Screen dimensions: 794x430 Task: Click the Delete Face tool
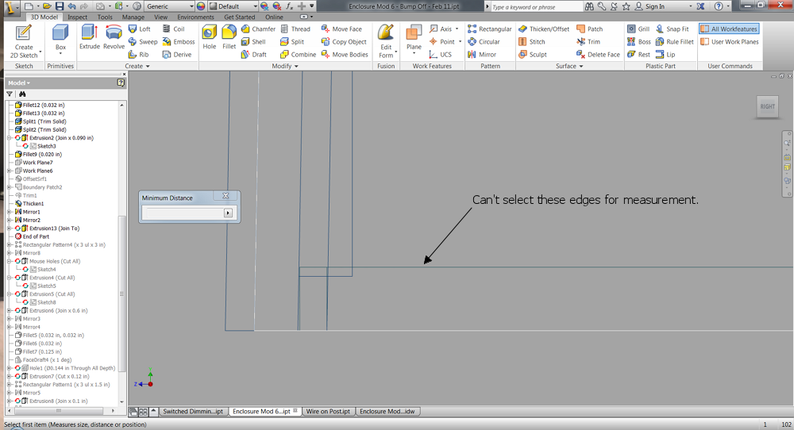coord(598,54)
